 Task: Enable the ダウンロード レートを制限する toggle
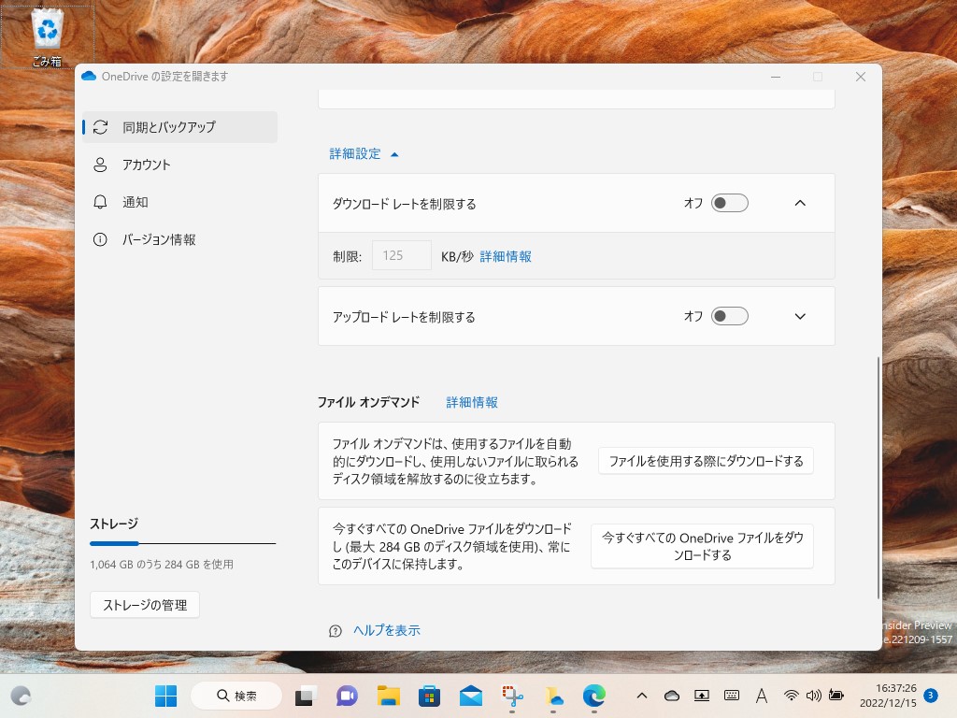[730, 203]
